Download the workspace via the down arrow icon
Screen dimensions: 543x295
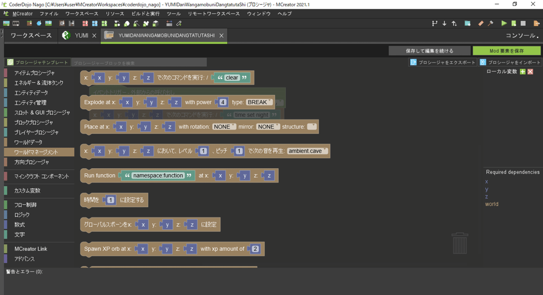[444, 23]
